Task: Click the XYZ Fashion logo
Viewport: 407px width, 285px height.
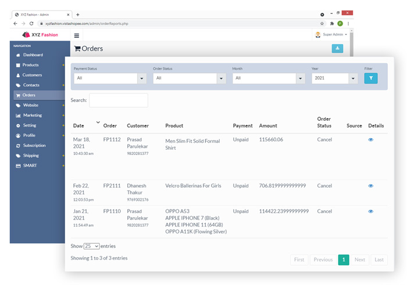Action: 40,35
